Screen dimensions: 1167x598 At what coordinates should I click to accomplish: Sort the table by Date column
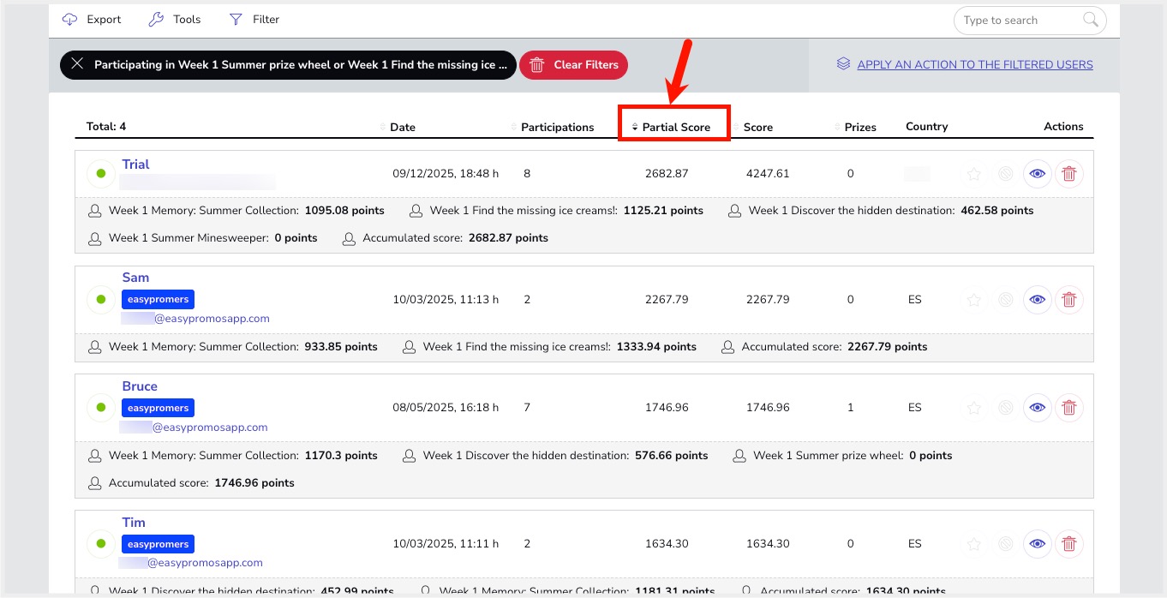[x=402, y=127]
